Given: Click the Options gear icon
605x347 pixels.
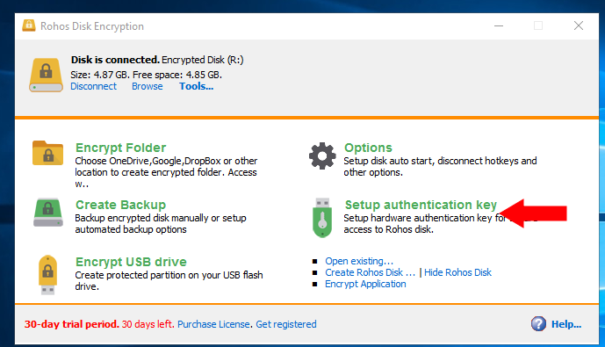Looking at the screenshot, I should (x=322, y=156).
